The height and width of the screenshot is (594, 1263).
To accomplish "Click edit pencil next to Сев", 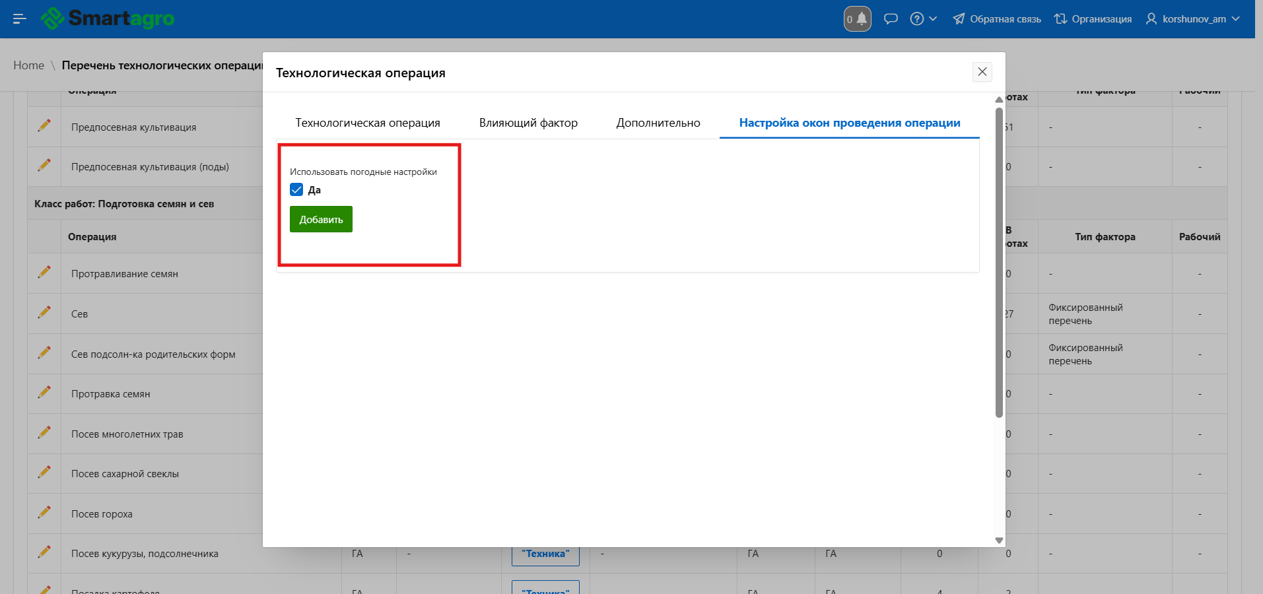I will pos(44,312).
